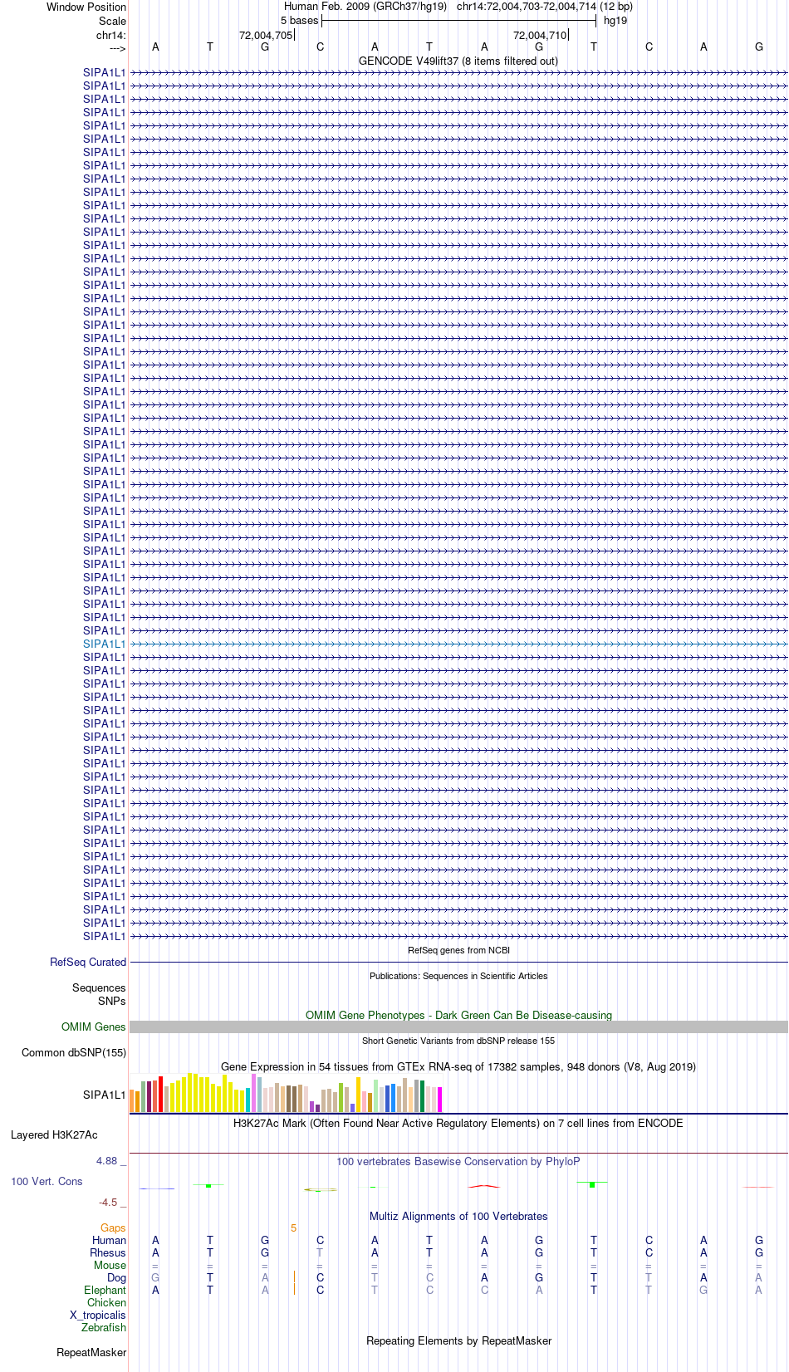The image size is (789, 1372).
Task: Click the 100 Vert. Cons track label
Action: point(47,1182)
